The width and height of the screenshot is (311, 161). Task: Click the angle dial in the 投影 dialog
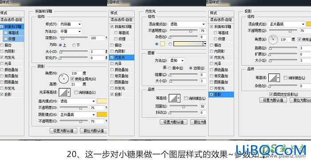tap(273, 39)
